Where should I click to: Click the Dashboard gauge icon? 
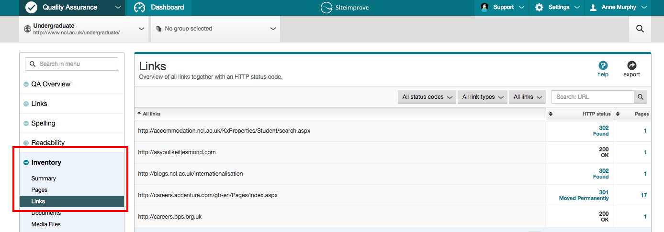[139, 7]
